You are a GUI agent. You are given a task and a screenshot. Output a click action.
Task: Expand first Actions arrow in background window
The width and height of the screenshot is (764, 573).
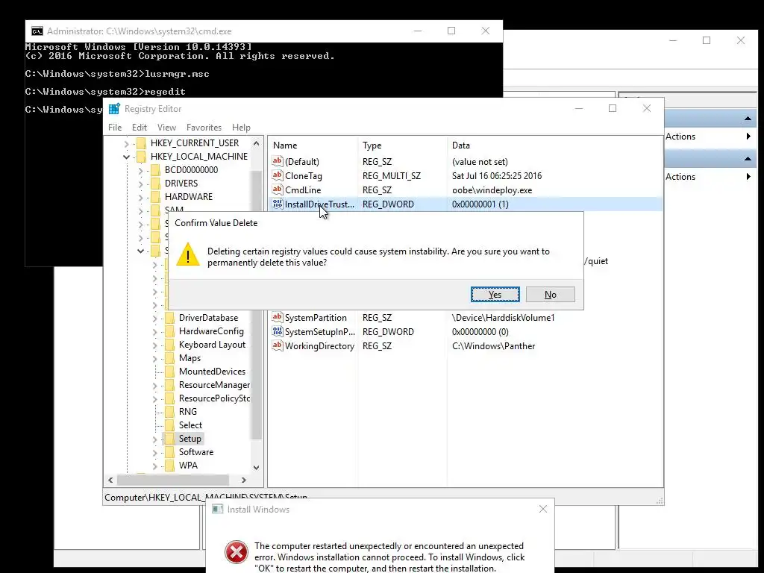(748, 137)
